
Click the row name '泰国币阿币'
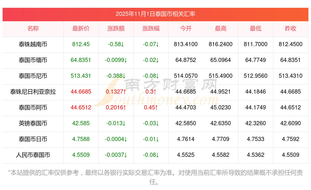click(33, 108)
